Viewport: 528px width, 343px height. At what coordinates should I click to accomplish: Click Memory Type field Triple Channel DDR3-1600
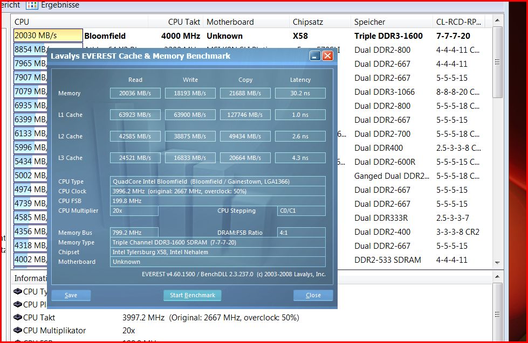click(217, 242)
